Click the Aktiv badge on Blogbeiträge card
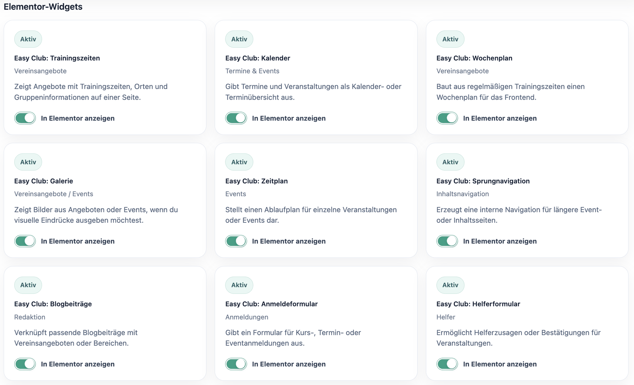The image size is (634, 385). point(28,285)
